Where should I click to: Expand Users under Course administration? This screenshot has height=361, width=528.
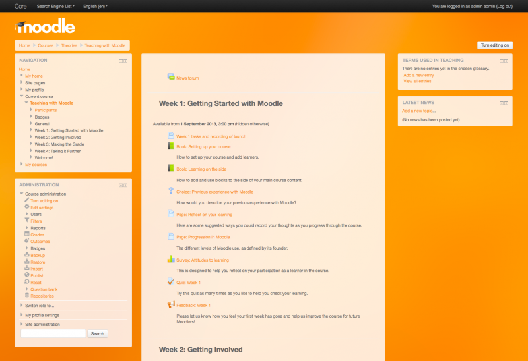tap(27, 214)
